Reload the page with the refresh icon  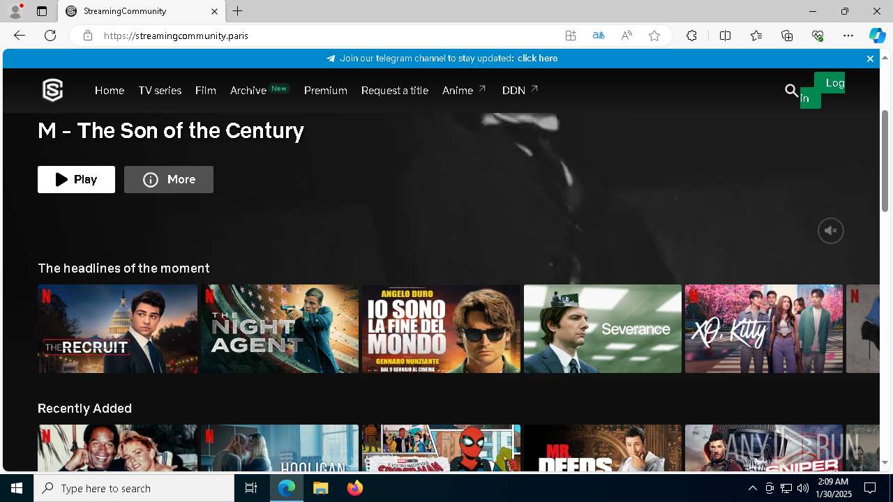(x=50, y=36)
